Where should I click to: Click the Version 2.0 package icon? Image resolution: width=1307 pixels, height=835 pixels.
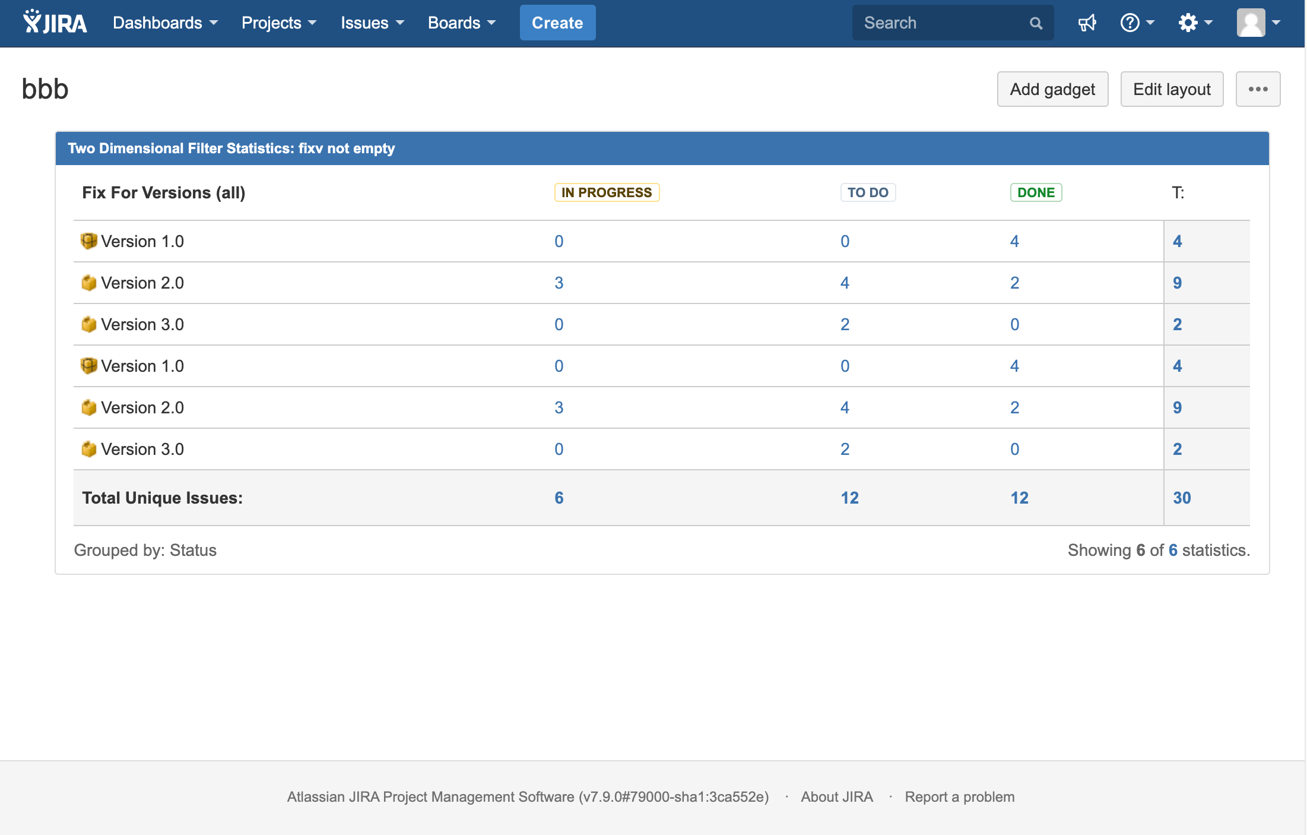point(89,283)
